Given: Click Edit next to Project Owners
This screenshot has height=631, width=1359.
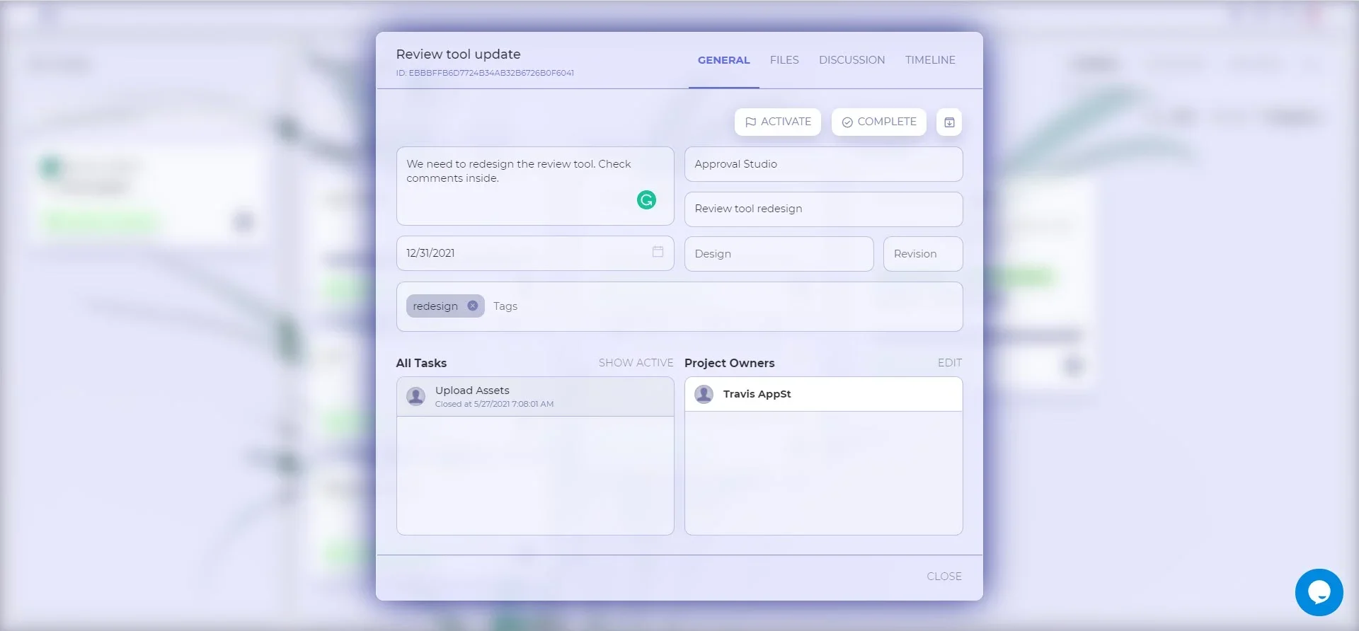Looking at the screenshot, I should point(950,363).
